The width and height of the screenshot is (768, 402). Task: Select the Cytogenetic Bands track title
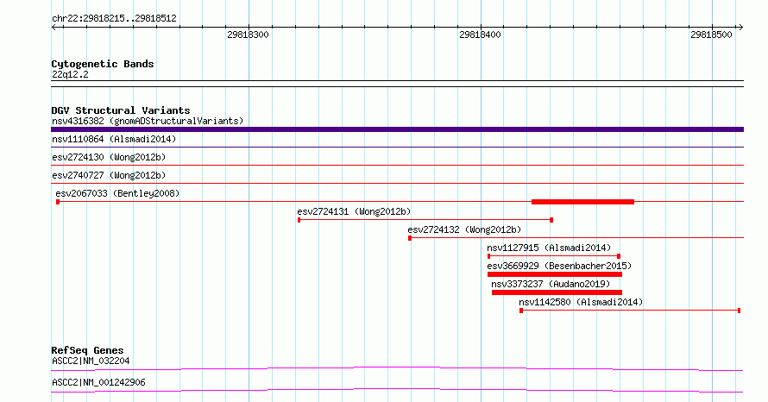pyautogui.click(x=103, y=64)
